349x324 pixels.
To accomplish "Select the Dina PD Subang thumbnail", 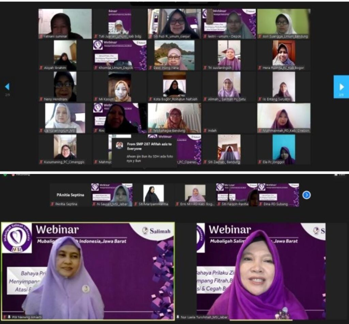I will tap(278, 194).
